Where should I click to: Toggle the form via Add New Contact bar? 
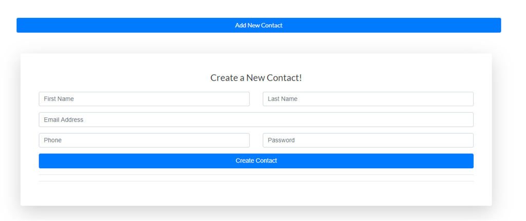tap(259, 25)
